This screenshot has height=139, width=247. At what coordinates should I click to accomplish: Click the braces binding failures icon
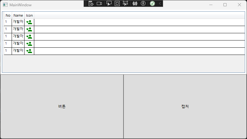click(135, 3)
